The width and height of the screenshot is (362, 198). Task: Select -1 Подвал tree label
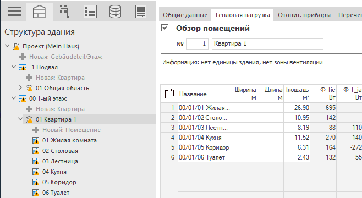pyautogui.click(x=43, y=67)
